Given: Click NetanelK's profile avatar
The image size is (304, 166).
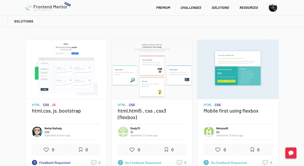Looking at the screenshot, I should click(209, 132).
